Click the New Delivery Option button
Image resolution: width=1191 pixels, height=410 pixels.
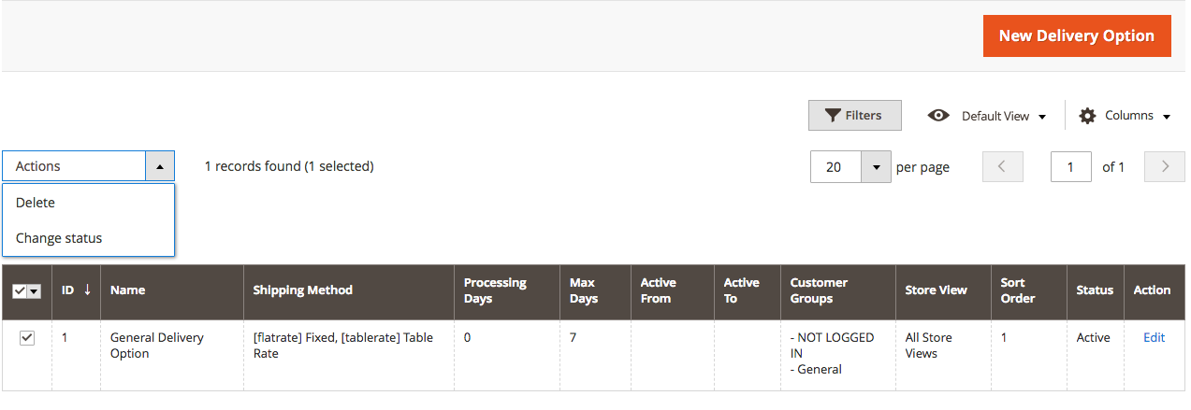[x=1077, y=35]
